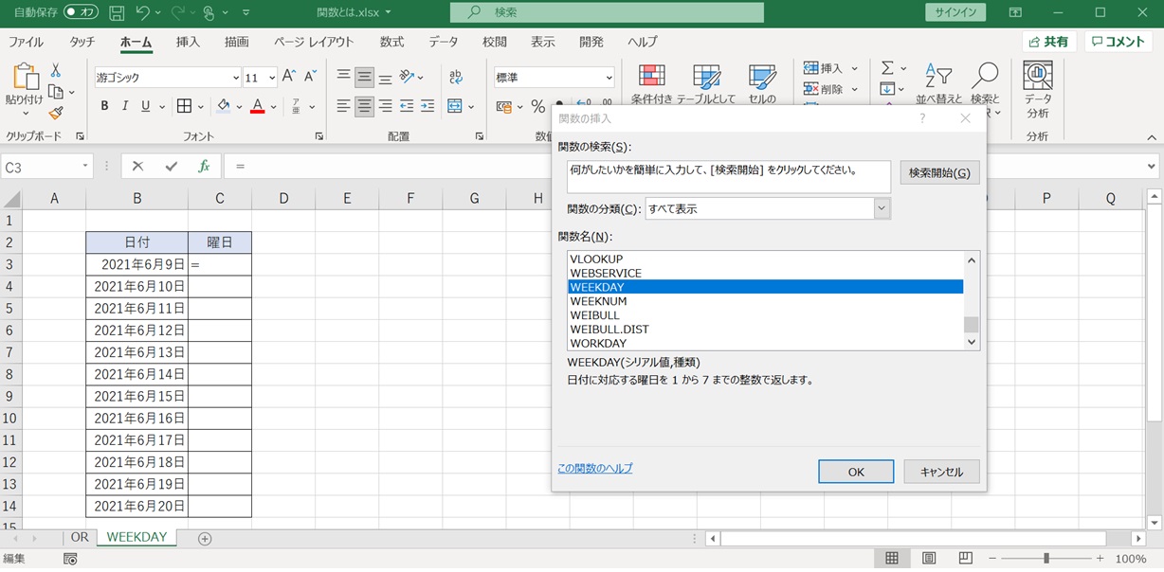Click the format painter brush icon
Viewport: 1164px width, 572px height.
pos(56,113)
